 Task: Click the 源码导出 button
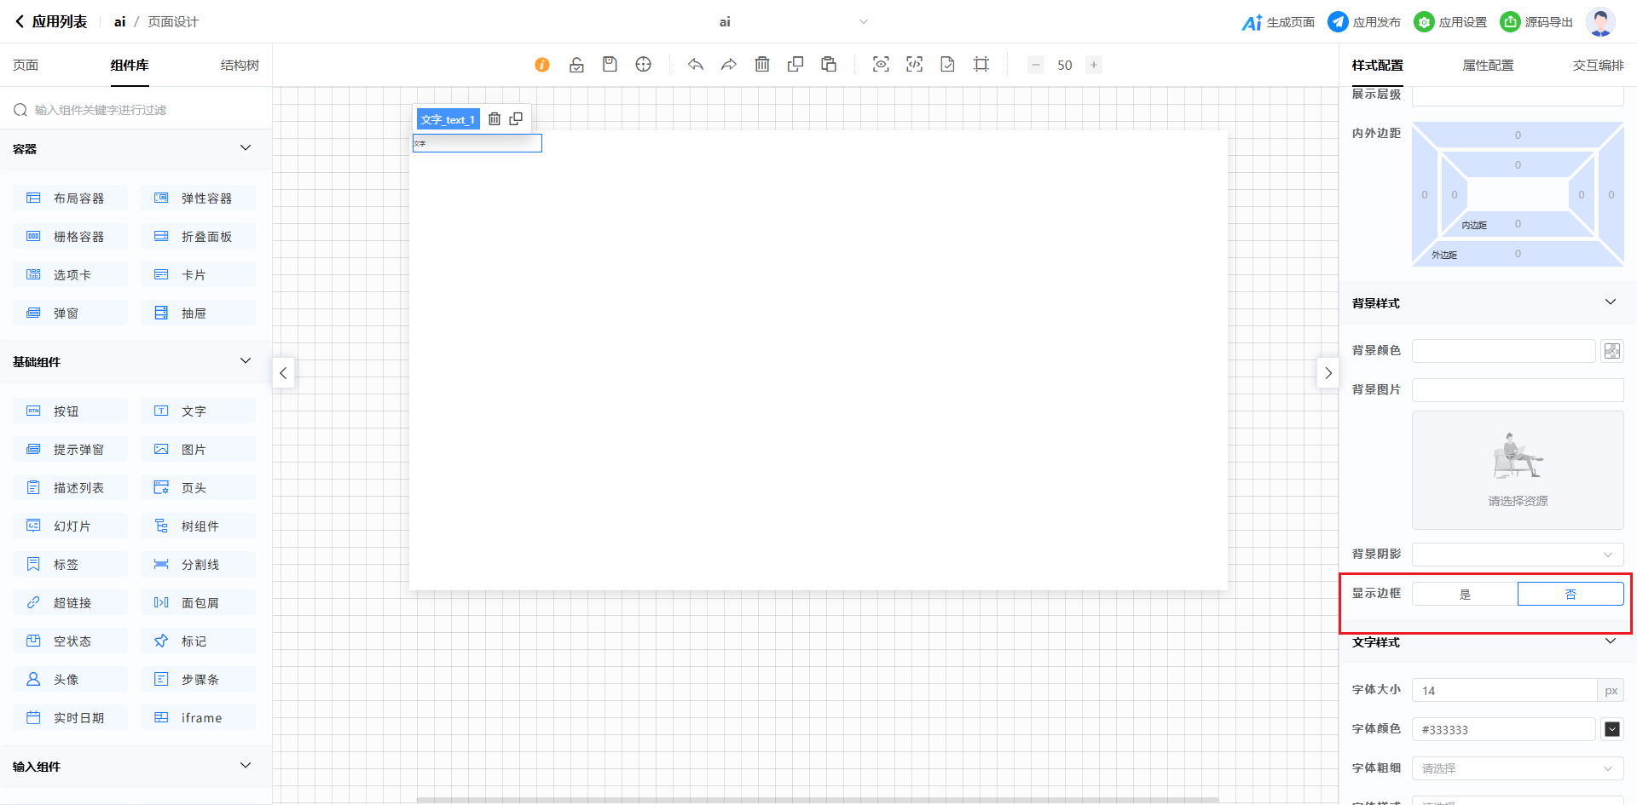[1537, 22]
